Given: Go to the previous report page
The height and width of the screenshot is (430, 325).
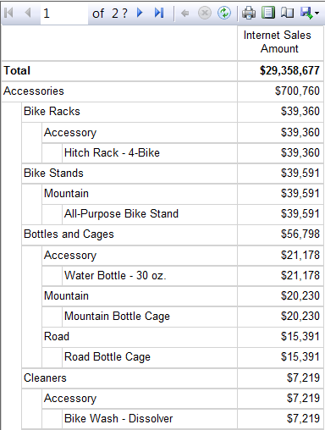Looking at the screenshot, I should click(28, 13).
